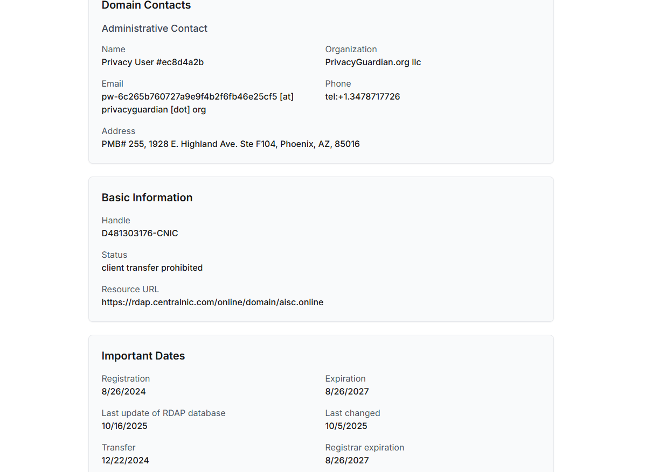Select the handle D481303176-CNIC

coord(140,234)
